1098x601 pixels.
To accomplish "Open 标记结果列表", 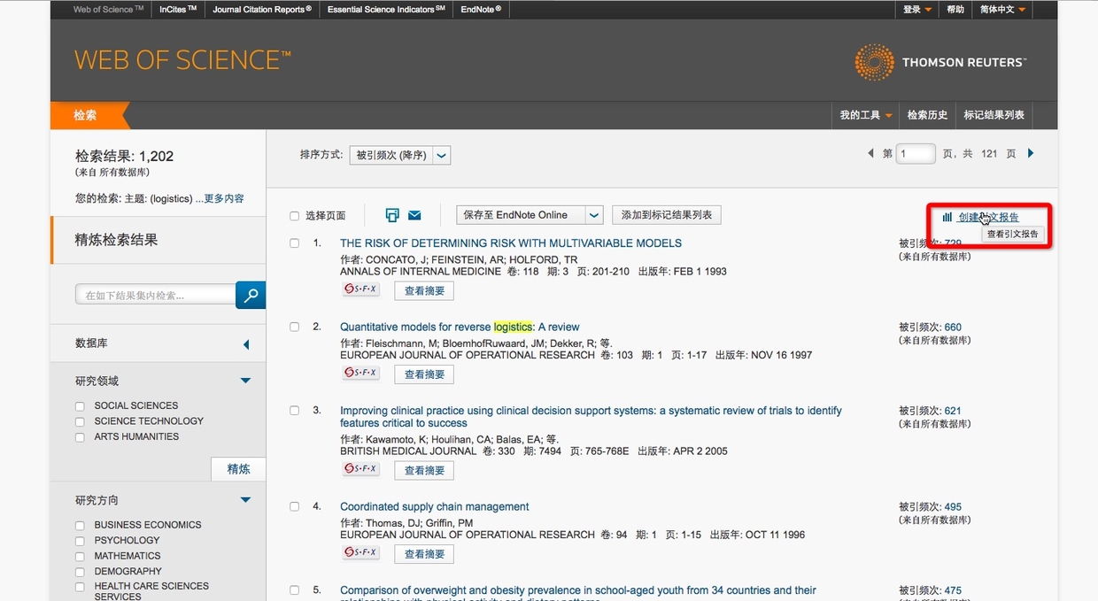I will pyautogui.click(x=994, y=115).
